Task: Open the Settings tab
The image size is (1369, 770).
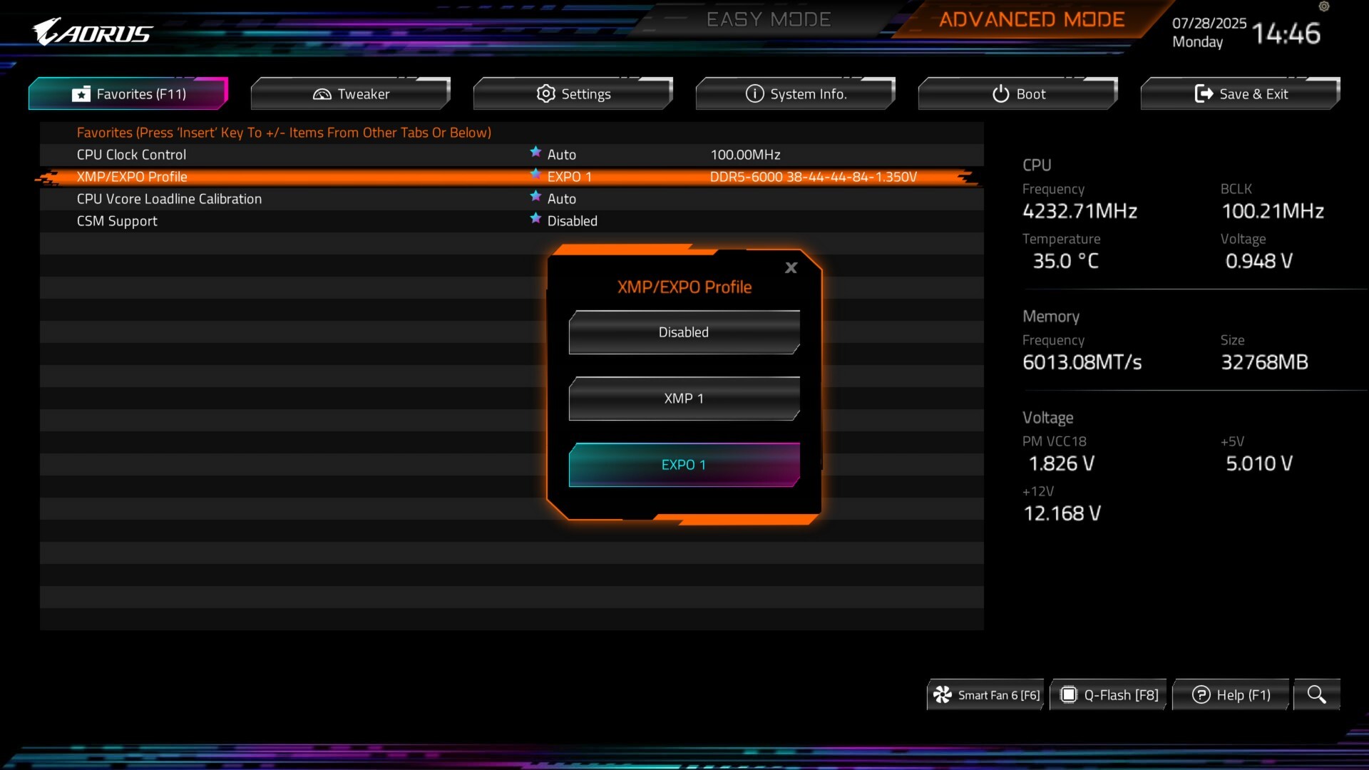Action: pyautogui.click(x=573, y=93)
